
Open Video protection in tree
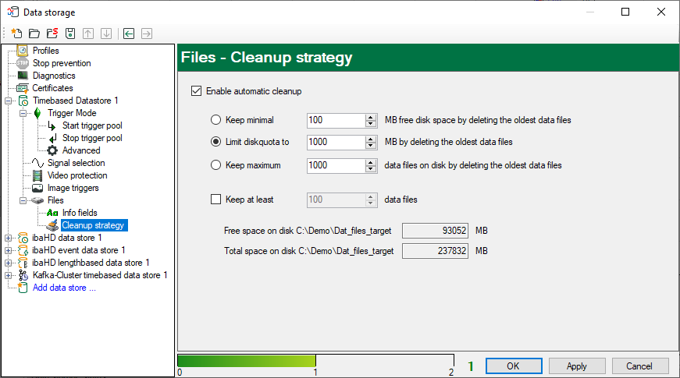tap(77, 175)
